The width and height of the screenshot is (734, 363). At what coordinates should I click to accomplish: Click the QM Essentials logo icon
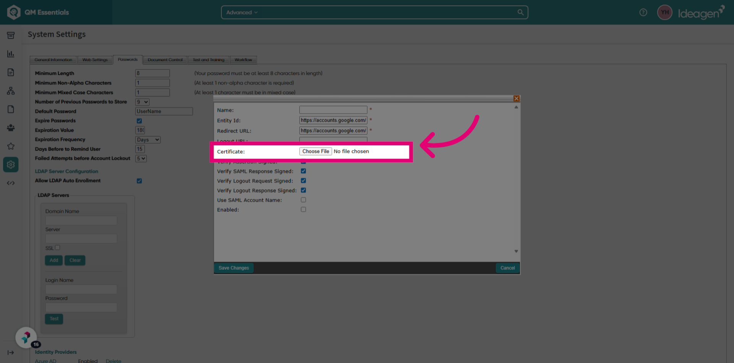pyautogui.click(x=13, y=12)
